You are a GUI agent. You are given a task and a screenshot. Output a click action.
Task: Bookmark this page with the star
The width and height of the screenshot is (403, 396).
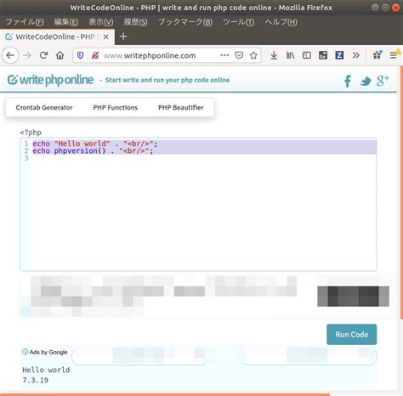[253, 55]
